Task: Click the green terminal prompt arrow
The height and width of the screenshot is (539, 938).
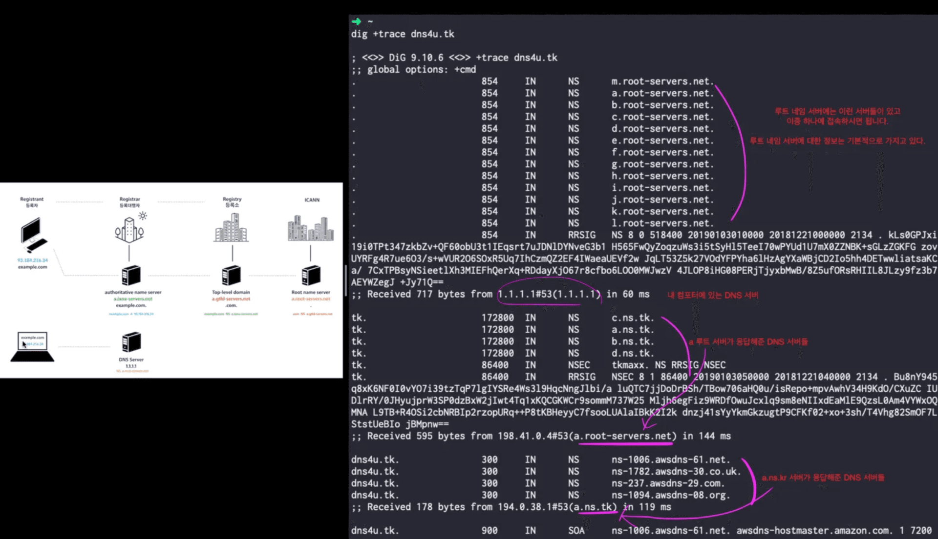Action: click(356, 21)
